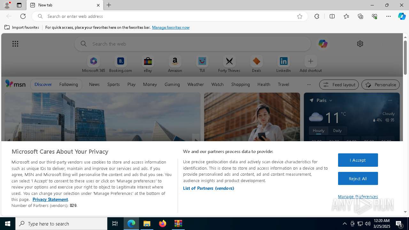Open the Money section
The image size is (409, 230).
click(x=150, y=84)
